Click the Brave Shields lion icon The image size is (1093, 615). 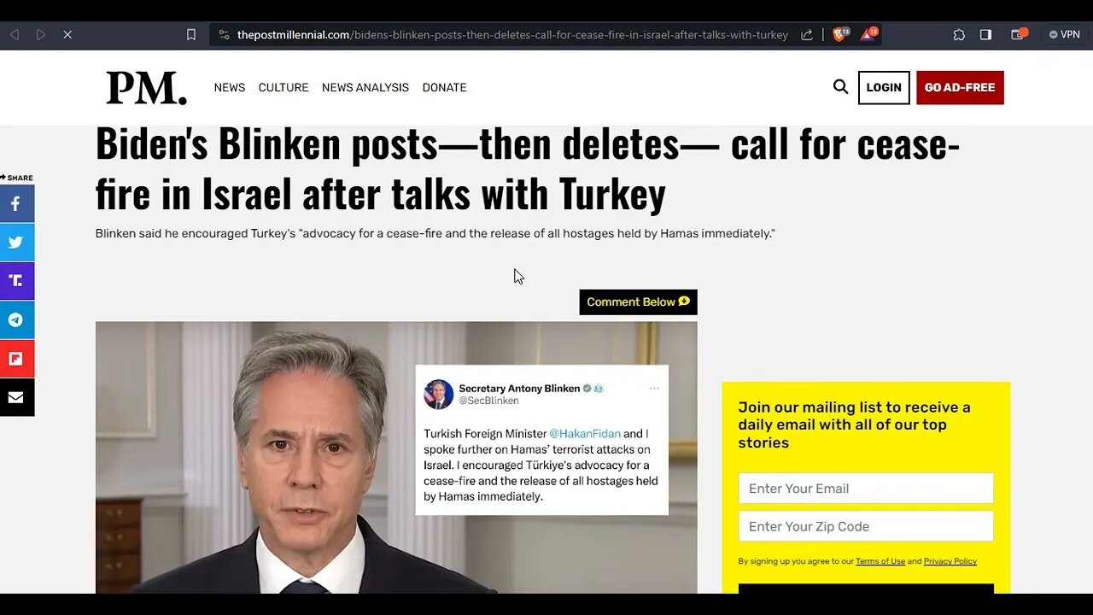coord(839,35)
